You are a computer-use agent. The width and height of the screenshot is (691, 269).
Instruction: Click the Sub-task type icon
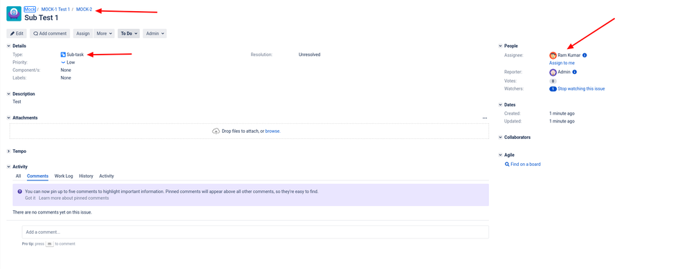point(63,55)
